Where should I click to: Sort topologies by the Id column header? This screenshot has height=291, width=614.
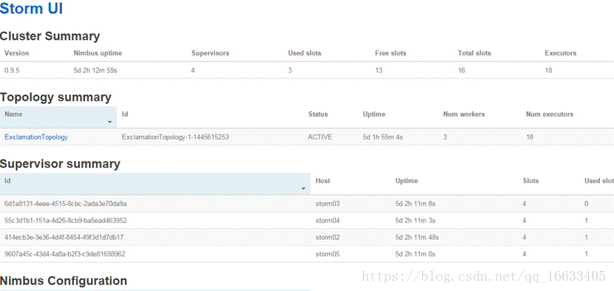tap(125, 114)
